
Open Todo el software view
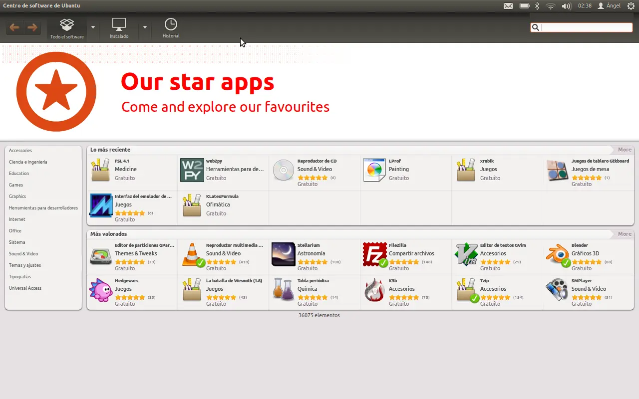67,29
